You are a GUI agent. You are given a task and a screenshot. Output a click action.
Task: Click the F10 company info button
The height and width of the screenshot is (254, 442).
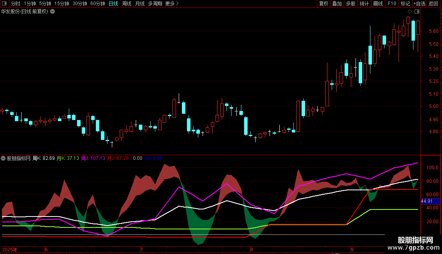(392, 4)
